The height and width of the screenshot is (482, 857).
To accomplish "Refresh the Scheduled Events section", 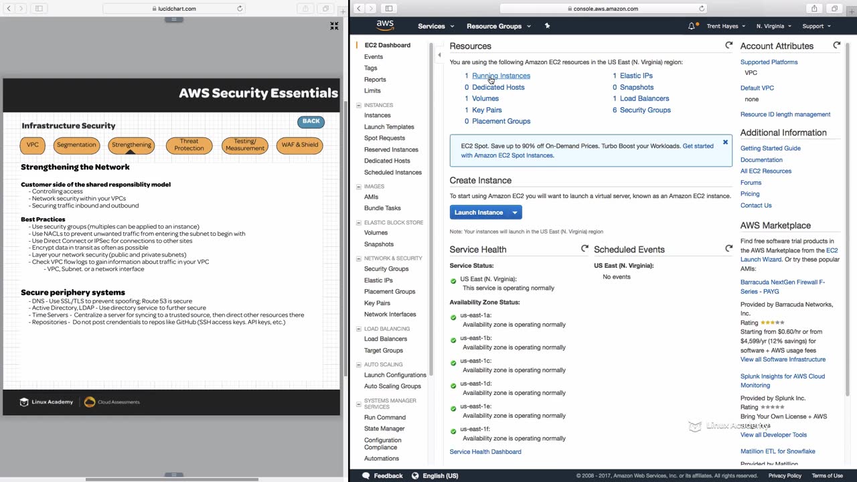I will (728, 249).
